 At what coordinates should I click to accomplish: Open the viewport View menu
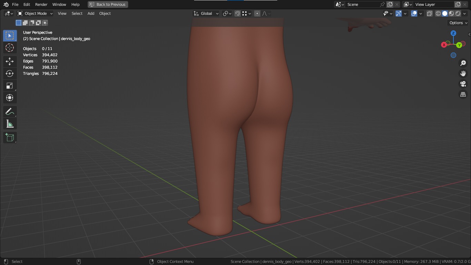[62, 13]
